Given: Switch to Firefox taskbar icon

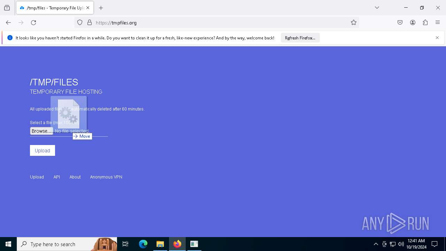Looking at the screenshot, I should pyautogui.click(x=177, y=244).
